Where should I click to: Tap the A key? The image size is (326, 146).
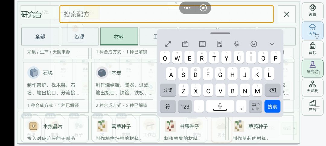171,74
